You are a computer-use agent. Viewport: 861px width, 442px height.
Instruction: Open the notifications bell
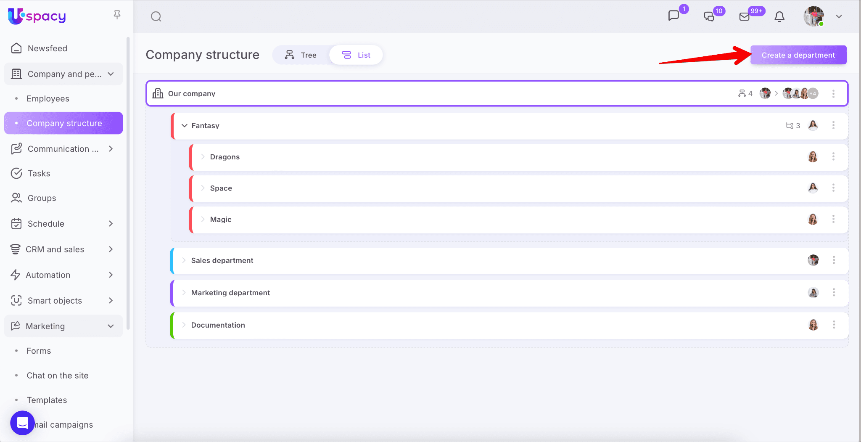point(779,16)
